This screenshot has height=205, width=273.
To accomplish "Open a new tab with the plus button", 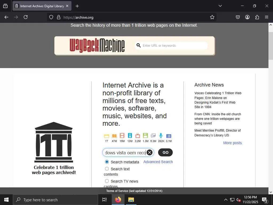I will click(x=77, y=6).
